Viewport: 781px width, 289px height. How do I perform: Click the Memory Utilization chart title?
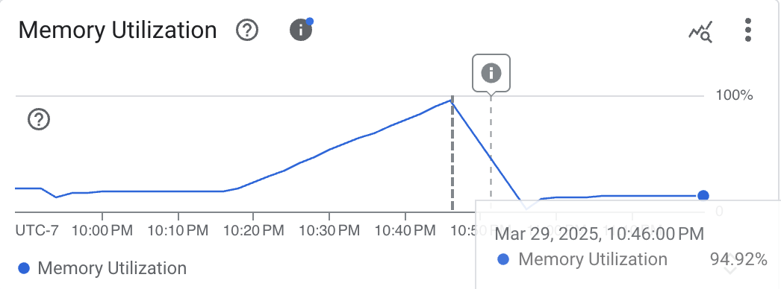[117, 31]
